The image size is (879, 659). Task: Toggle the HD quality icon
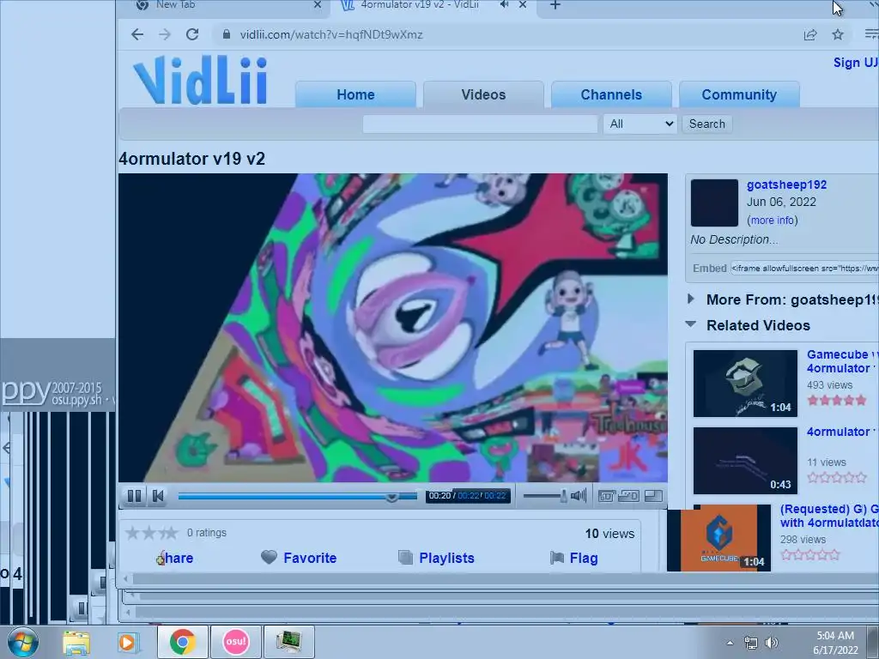[x=629, y=496]
